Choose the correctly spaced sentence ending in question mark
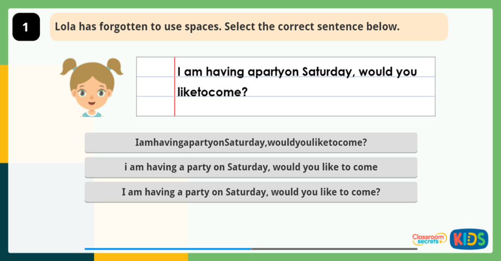This screenshot has height=261, width=501. 251,192
